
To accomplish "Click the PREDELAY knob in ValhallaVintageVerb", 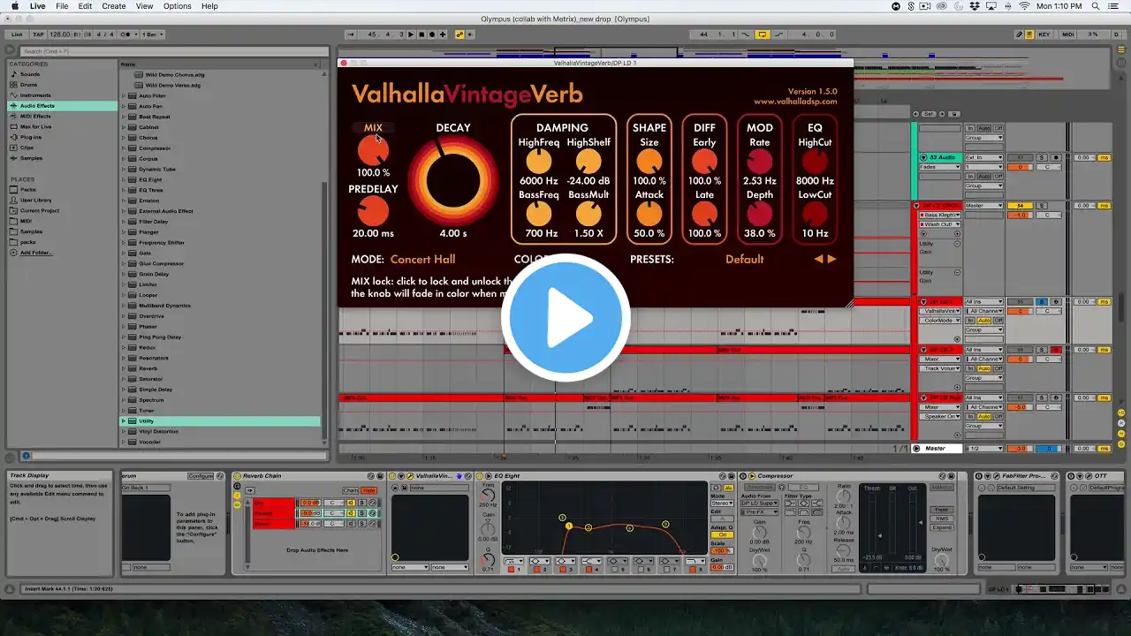I will [x=373, y=211].
